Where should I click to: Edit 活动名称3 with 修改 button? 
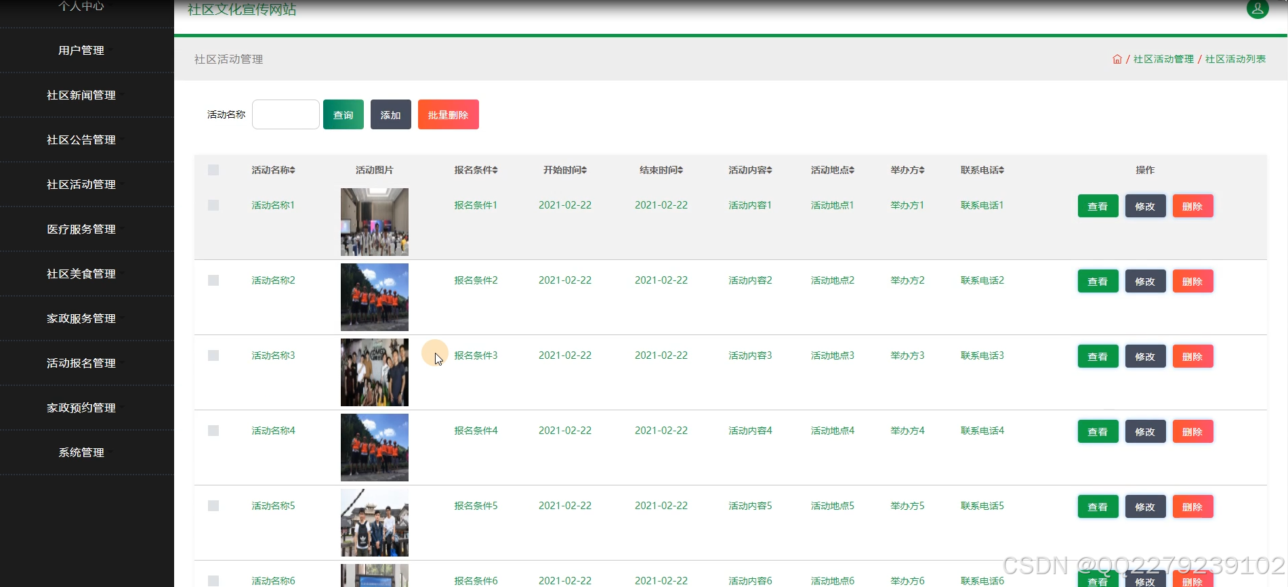[x=1145, y=356]
